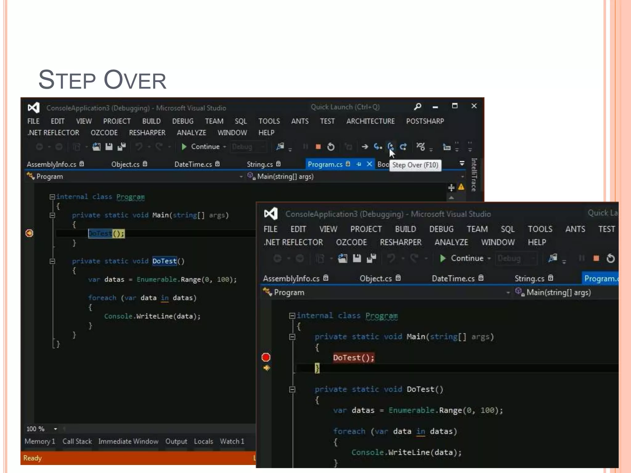Click breakpoint glyph beside DoTest() in back window
The width and height of the screenshot is (631, 473).
click(x=29, y=233)
